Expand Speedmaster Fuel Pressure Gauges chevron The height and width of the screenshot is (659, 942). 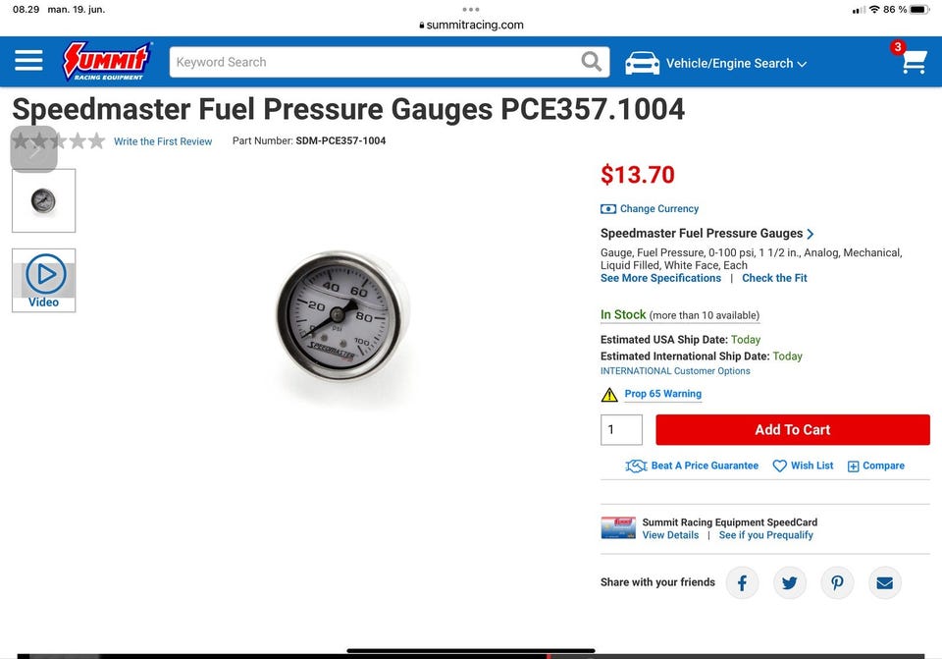coord(811,234)
